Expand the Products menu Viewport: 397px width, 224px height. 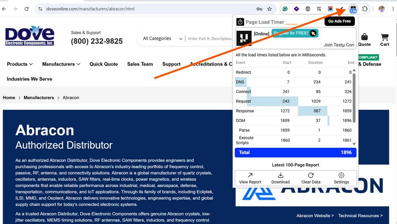point(20,64)
